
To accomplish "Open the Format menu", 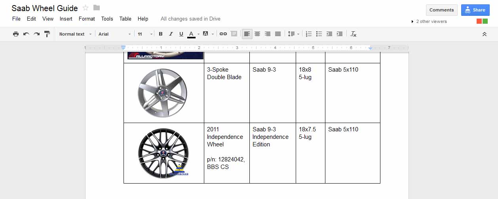I will click(x=87, y=19).
